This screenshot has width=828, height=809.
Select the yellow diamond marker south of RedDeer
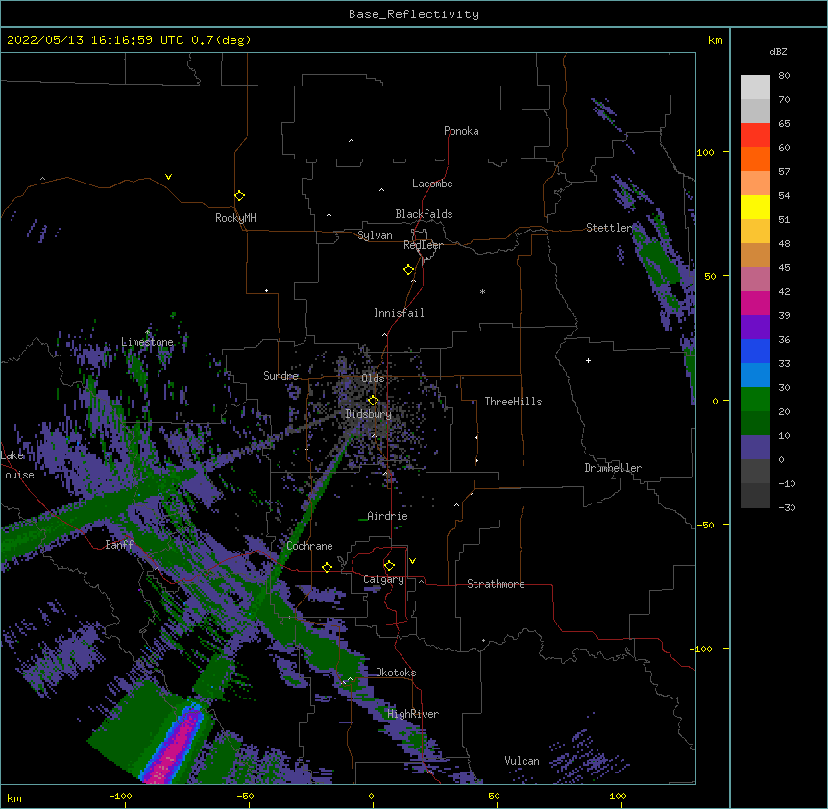tap(409, 270)
